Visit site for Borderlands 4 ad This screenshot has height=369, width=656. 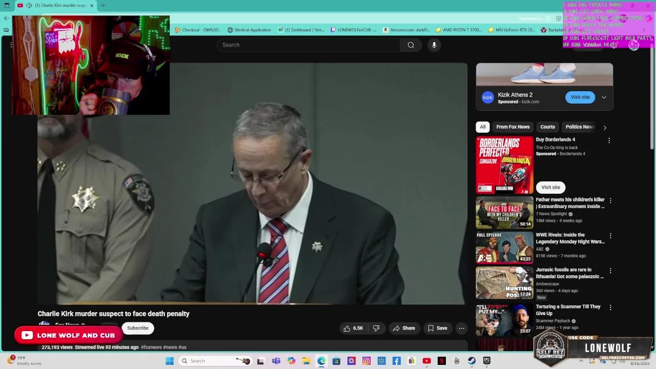click(x=550, y=188)
